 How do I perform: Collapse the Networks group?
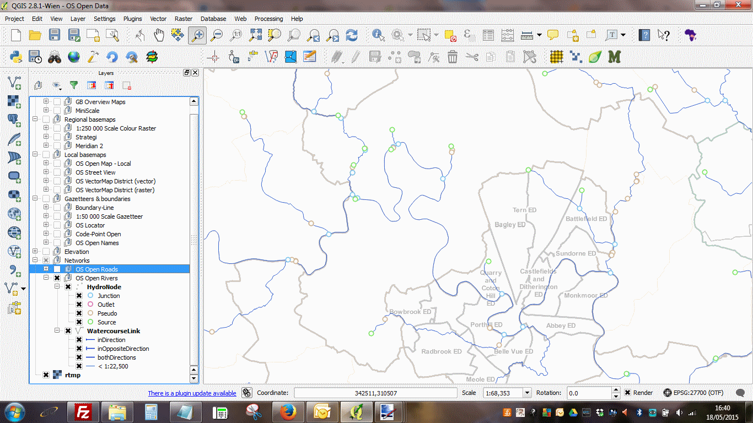[x=35, y=261]
